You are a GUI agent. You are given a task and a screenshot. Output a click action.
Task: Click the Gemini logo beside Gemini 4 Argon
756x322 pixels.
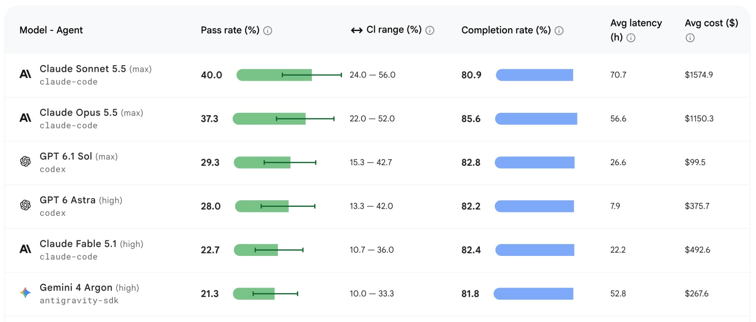[x=26, y=293]
